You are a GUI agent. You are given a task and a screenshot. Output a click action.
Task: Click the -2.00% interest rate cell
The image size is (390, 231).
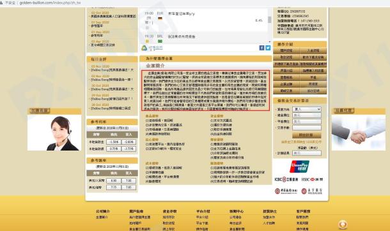pyautogui.click(x=129, y=142)
